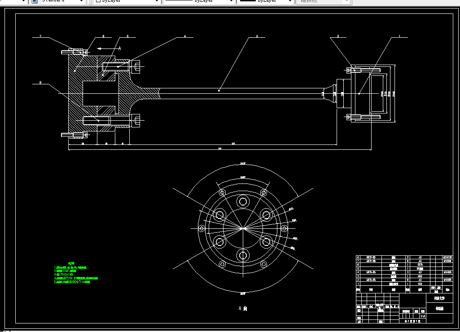Click GB70-85 cell in parts list row 2
Image resolution: width=460 pixels, height=332 pixels.
(371, 280)
